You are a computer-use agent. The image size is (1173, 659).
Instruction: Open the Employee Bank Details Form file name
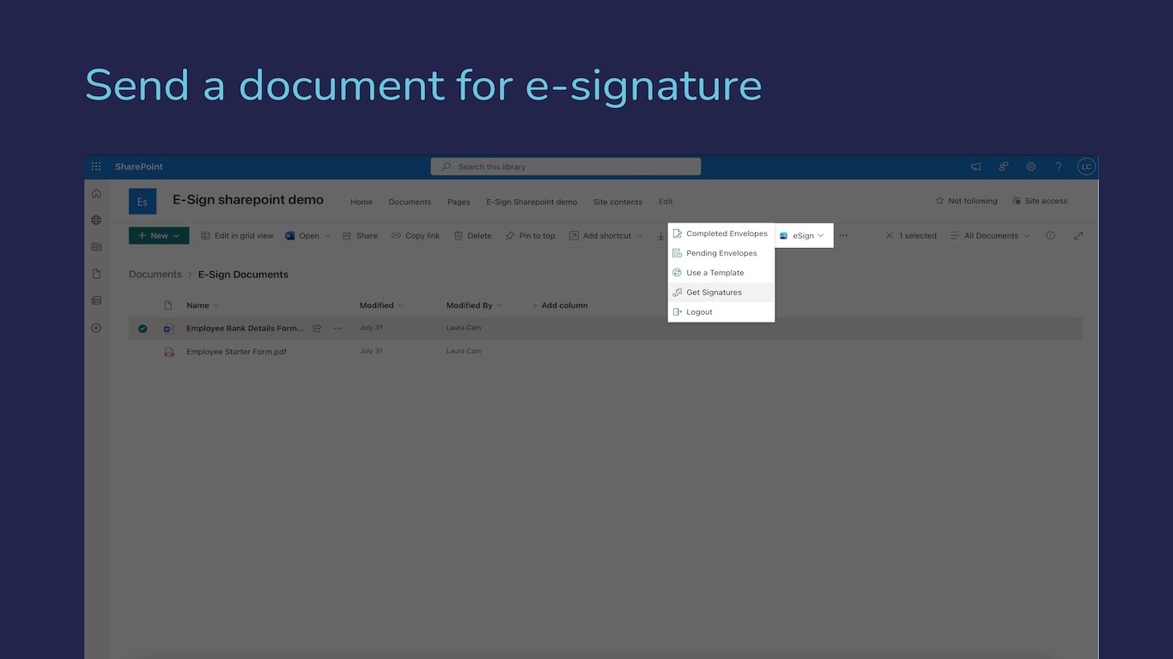point(246,328)
